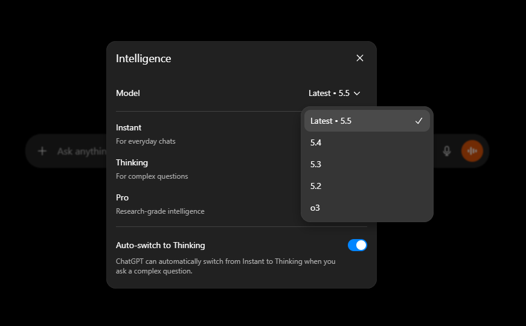Click the 'For everyday chats' description
Image resolution: width=526 pixels, height=326 pixels.
[x=146, y=141]
